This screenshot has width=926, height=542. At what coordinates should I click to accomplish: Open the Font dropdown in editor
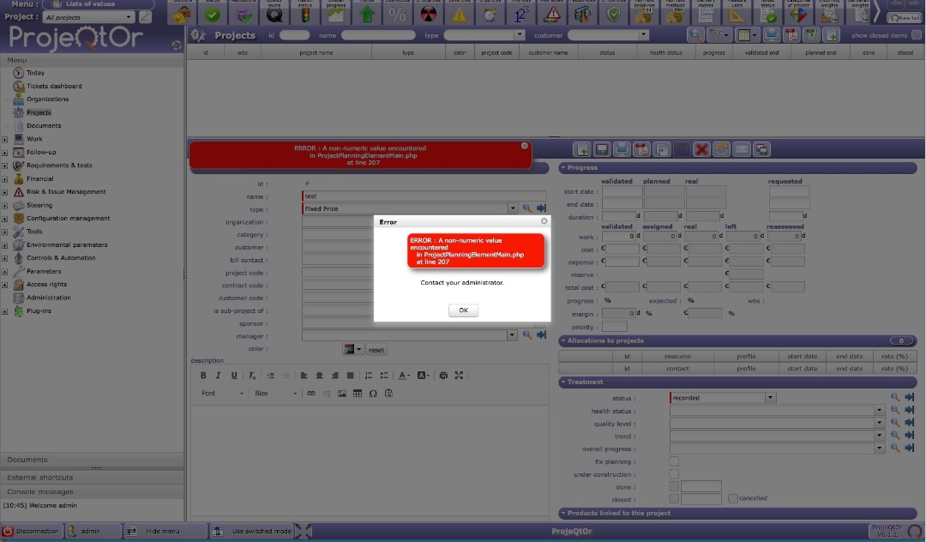coord(222,394)
